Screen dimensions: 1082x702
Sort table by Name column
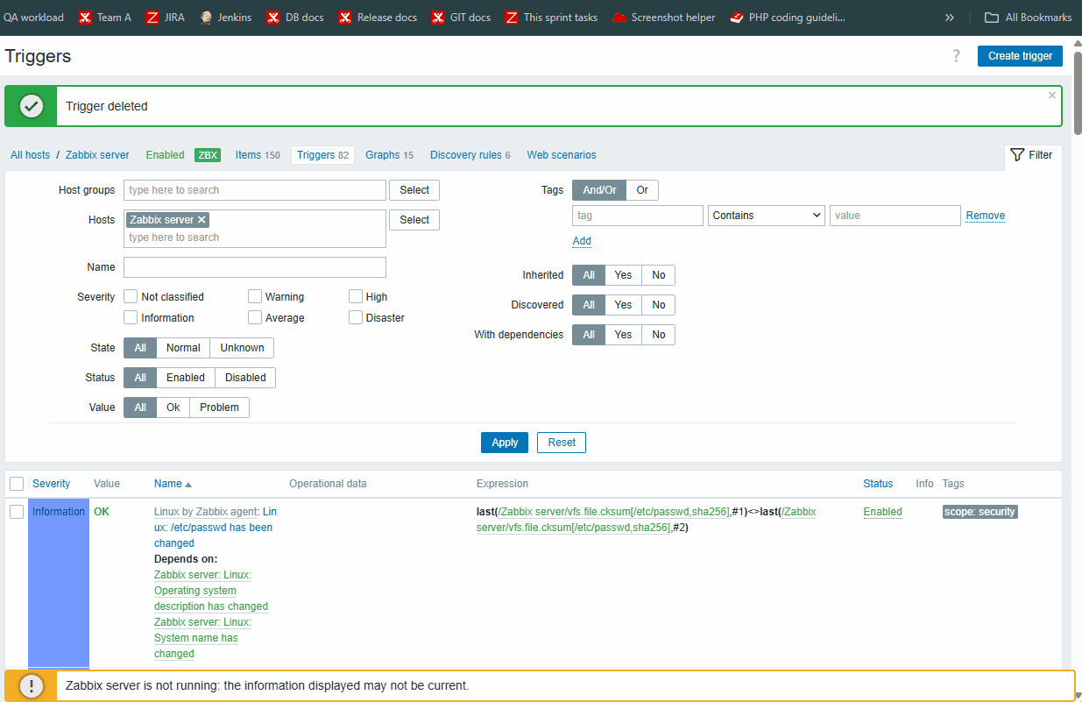173,484
